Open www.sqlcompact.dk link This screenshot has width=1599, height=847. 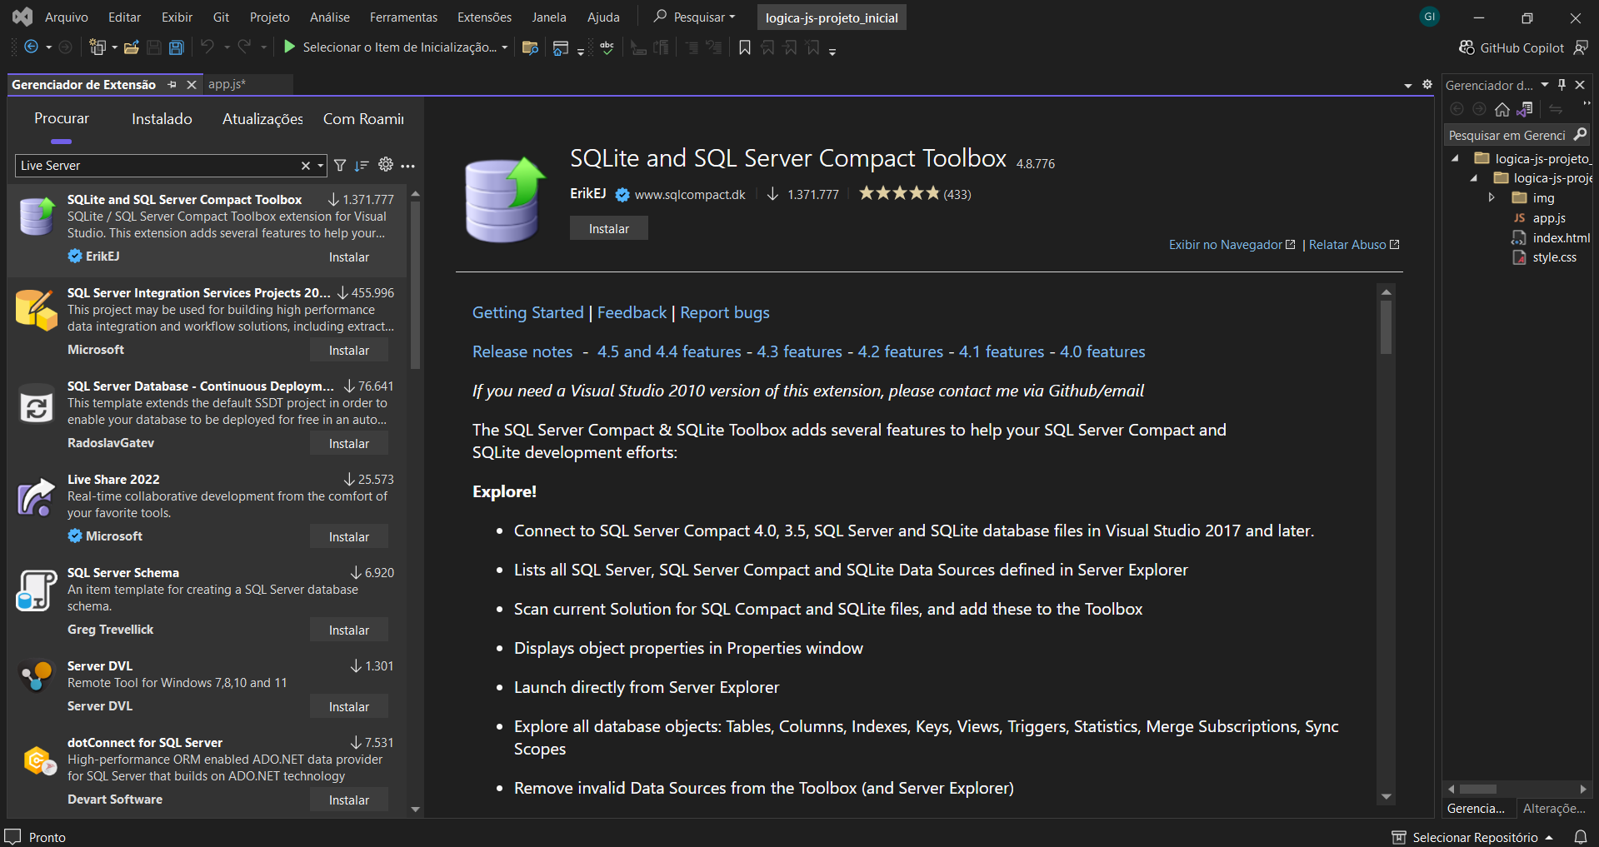[690, 194]
